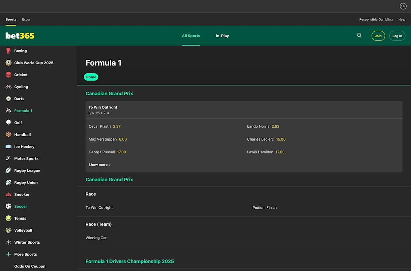Click the Log In button

click(397, 36)
